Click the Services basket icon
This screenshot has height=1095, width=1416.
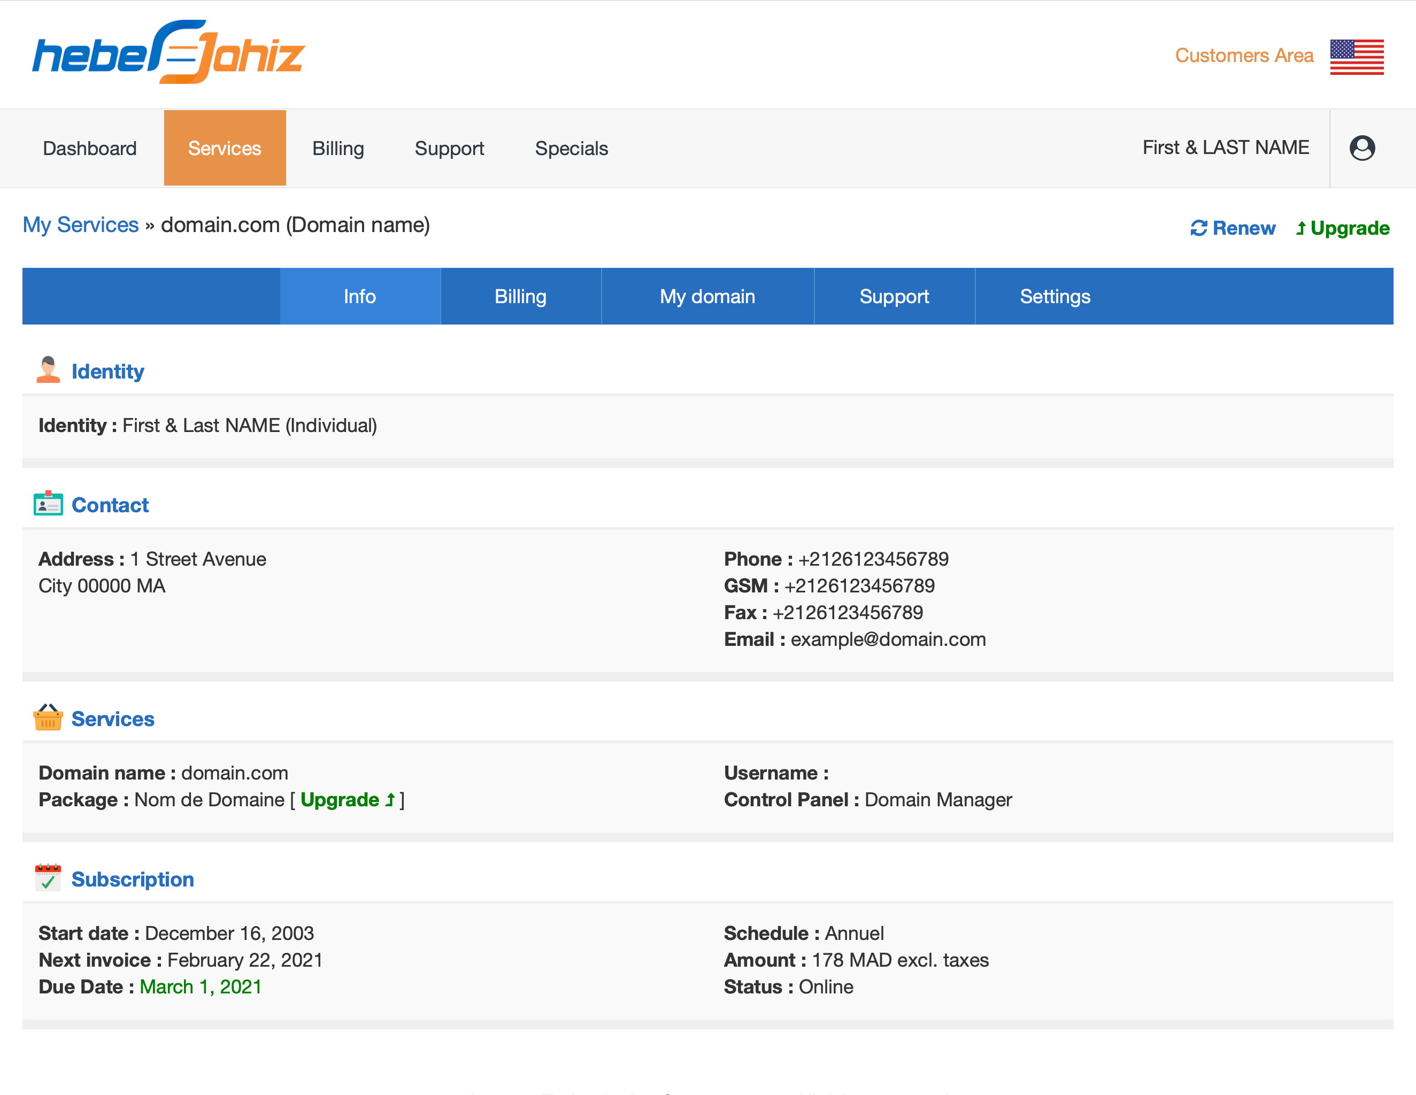pos(48,718)
